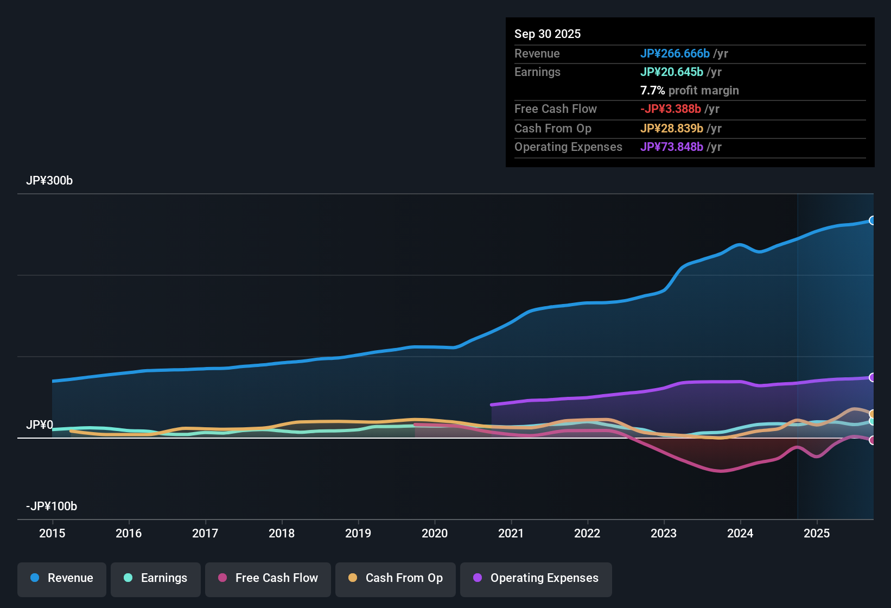Expand the Free Cash Flow legend entry
Screen dimensions: 891x608
click(268, 578)
